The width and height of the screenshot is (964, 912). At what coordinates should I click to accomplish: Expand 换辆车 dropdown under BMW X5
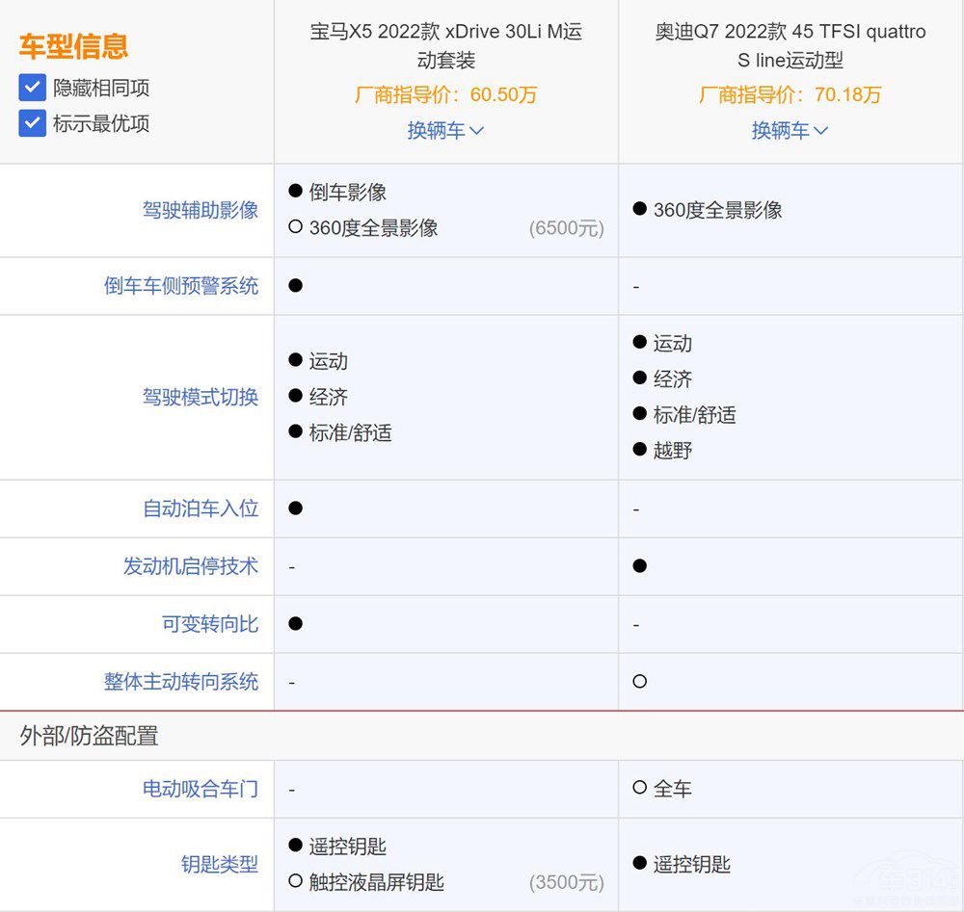(446, 130)
